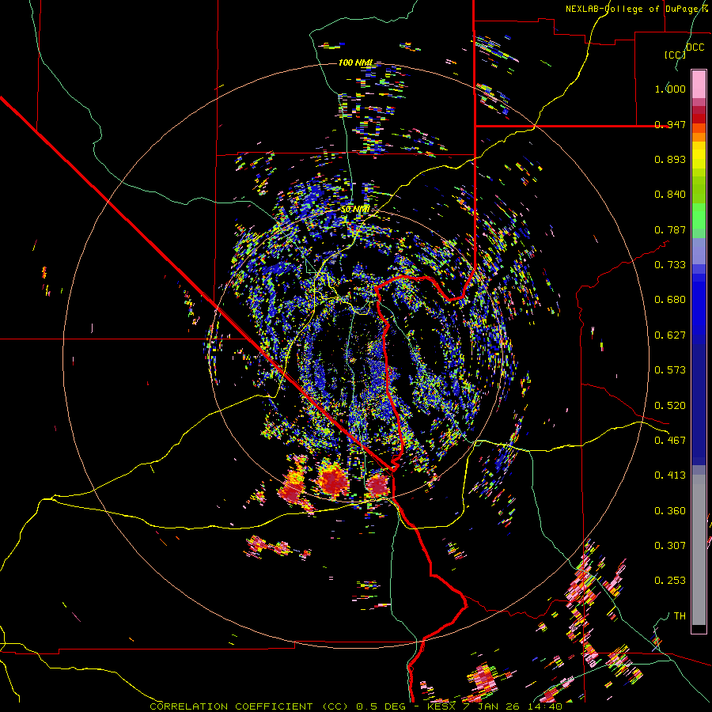Click the 0.733 scale value

coord(670,265)
